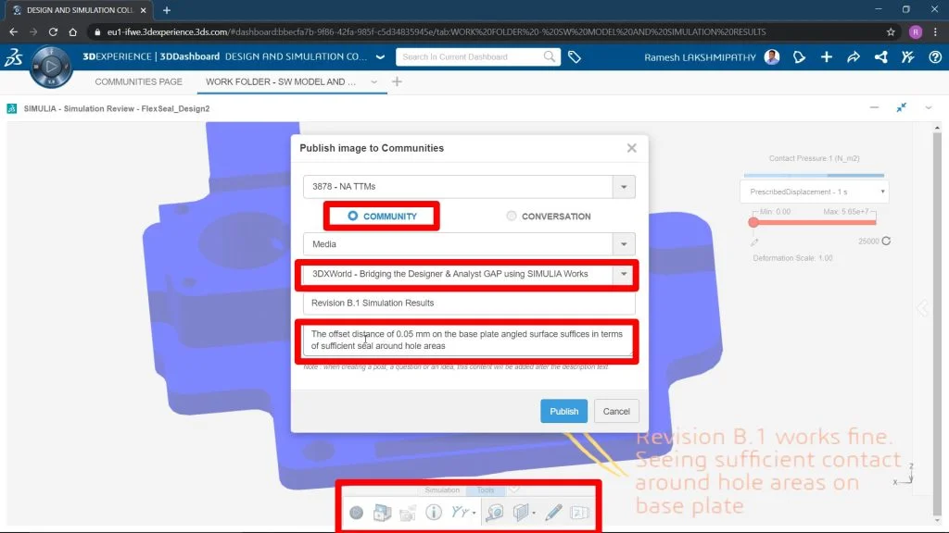Screen dimensions: 949x533
Task: Expand the 3878 - NA TTMs dropdown
Action: click(x=624, y=187)
